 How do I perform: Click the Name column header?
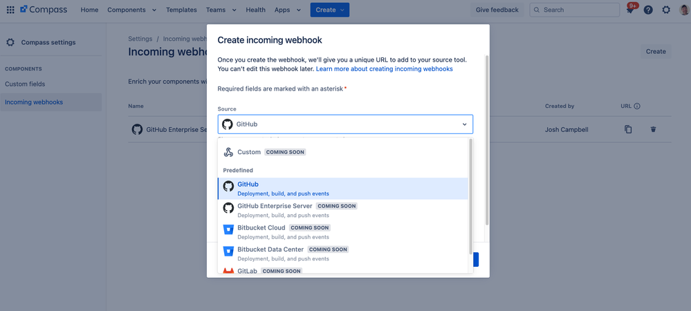[x=136, y=106]
